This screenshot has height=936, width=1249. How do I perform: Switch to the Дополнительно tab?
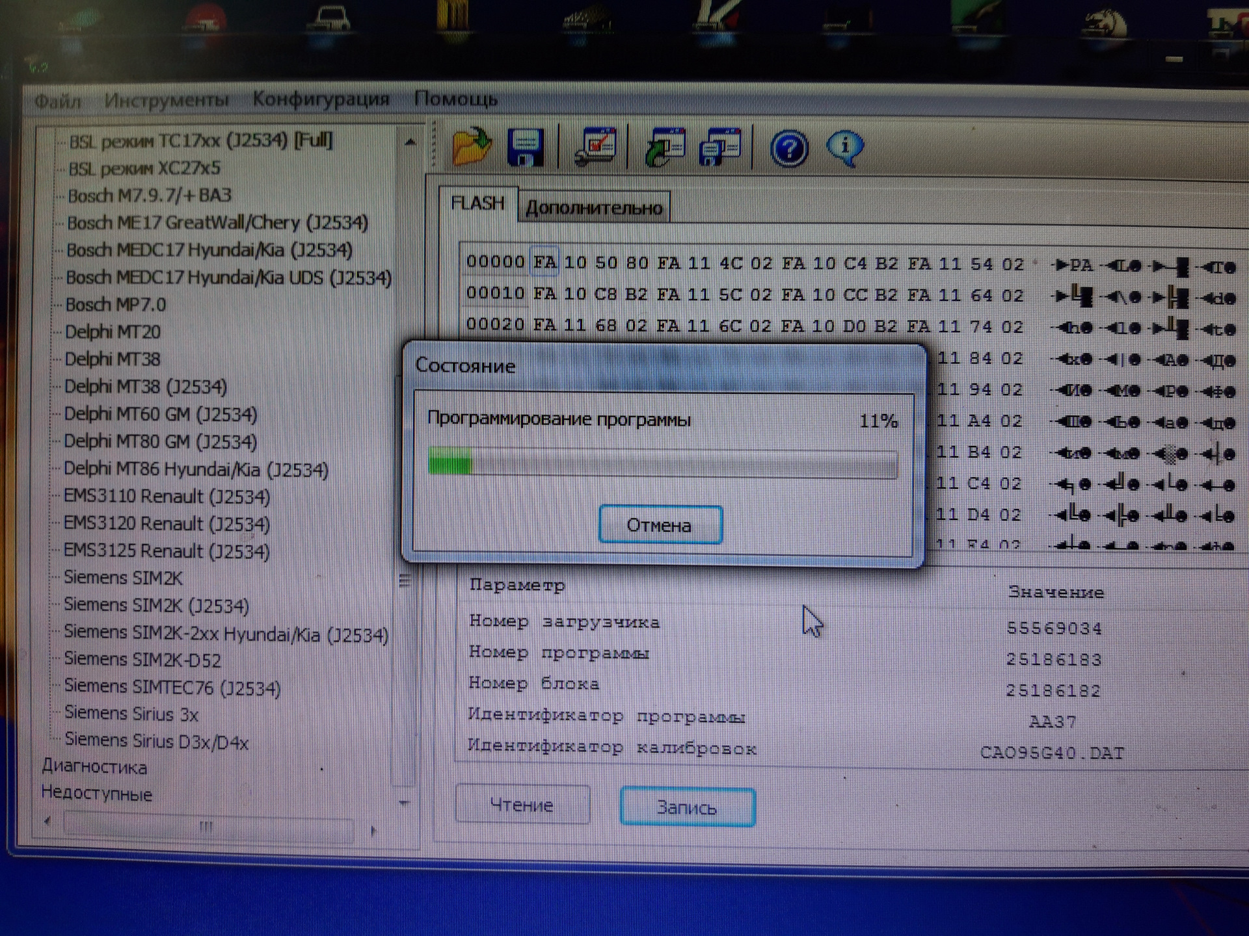click(593, 208)
